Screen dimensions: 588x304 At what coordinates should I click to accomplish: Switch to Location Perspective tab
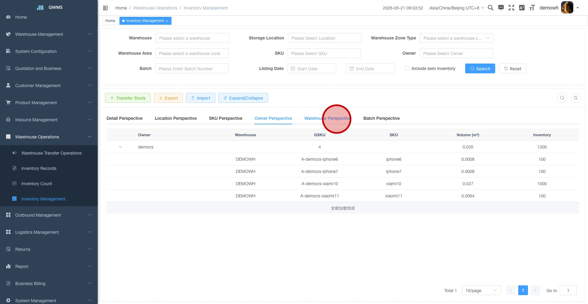click(x=175, y=118)
